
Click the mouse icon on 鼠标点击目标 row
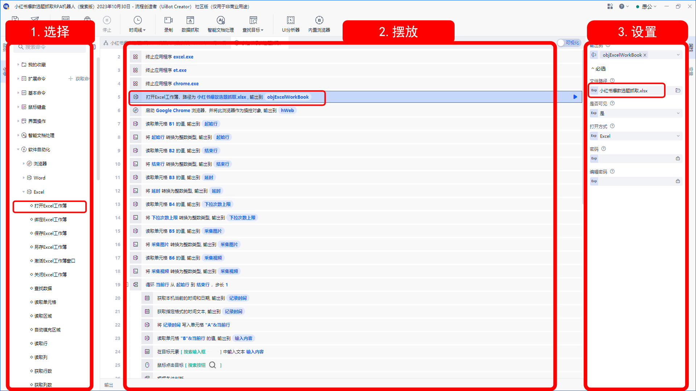pos(147,365)
